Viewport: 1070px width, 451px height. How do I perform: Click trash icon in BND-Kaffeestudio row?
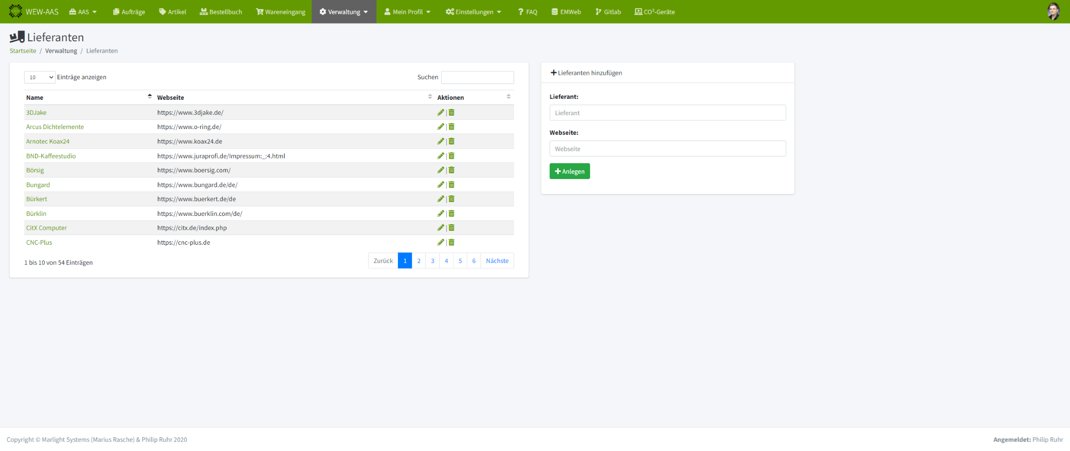click(451, 156)
